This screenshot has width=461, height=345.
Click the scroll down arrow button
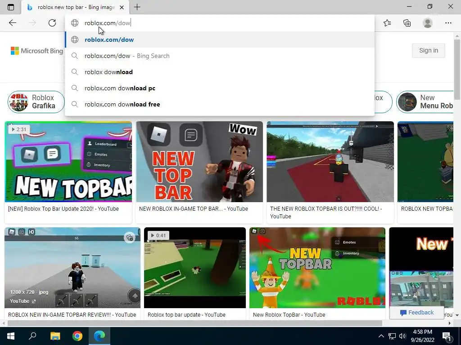[x=457, y=315]
